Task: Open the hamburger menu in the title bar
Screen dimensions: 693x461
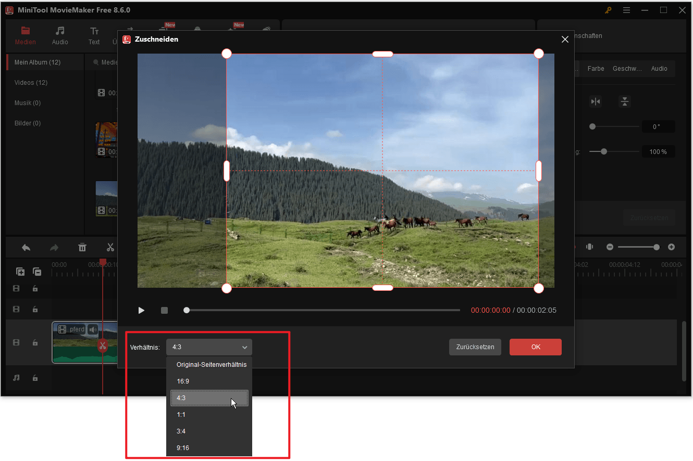Action: (626, 10)
